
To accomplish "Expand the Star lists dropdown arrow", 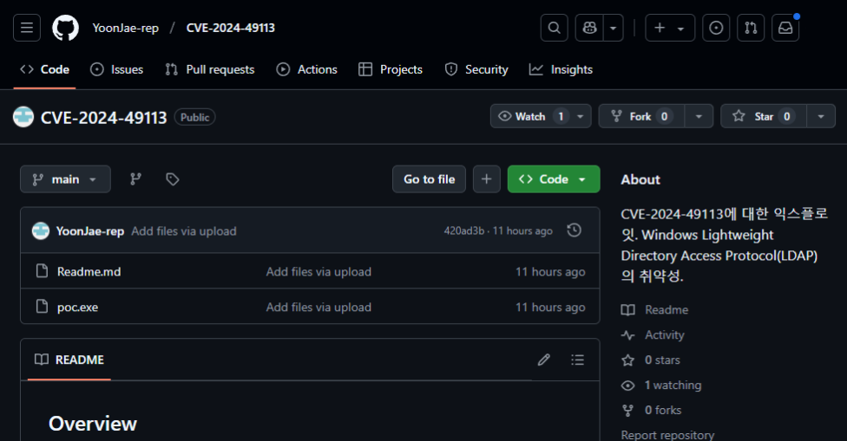I will point(821,116).
